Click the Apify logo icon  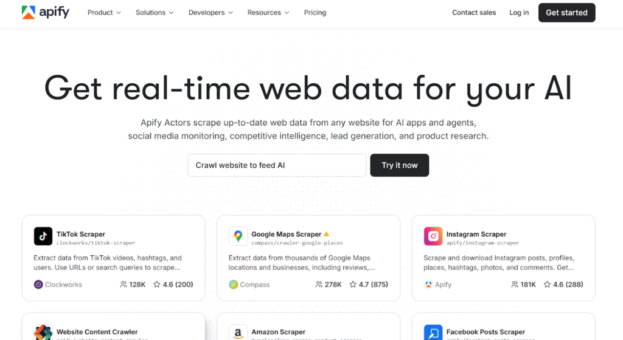[x=29, y=13]
